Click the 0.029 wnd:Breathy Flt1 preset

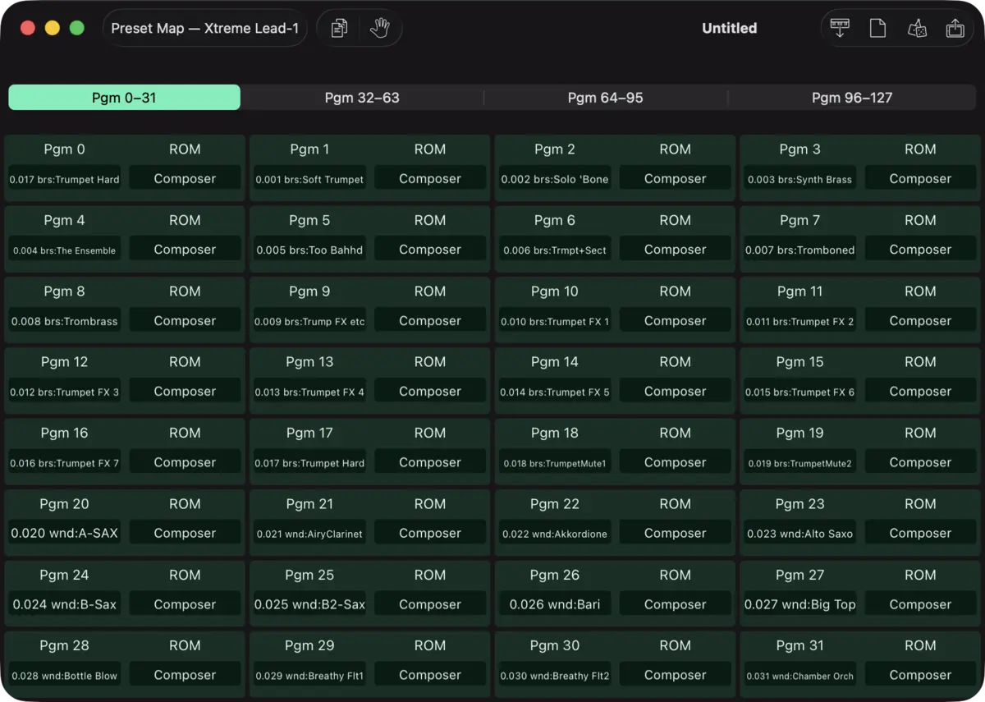click(x=309, y=676)
